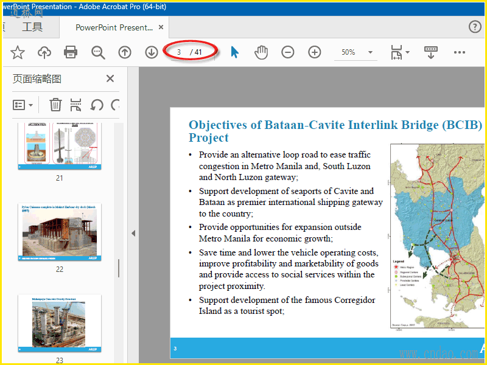The image size is (487, 365).
Task: Go to previous page with up arrow
Action: pyautogui.click(x=125, y=52)
